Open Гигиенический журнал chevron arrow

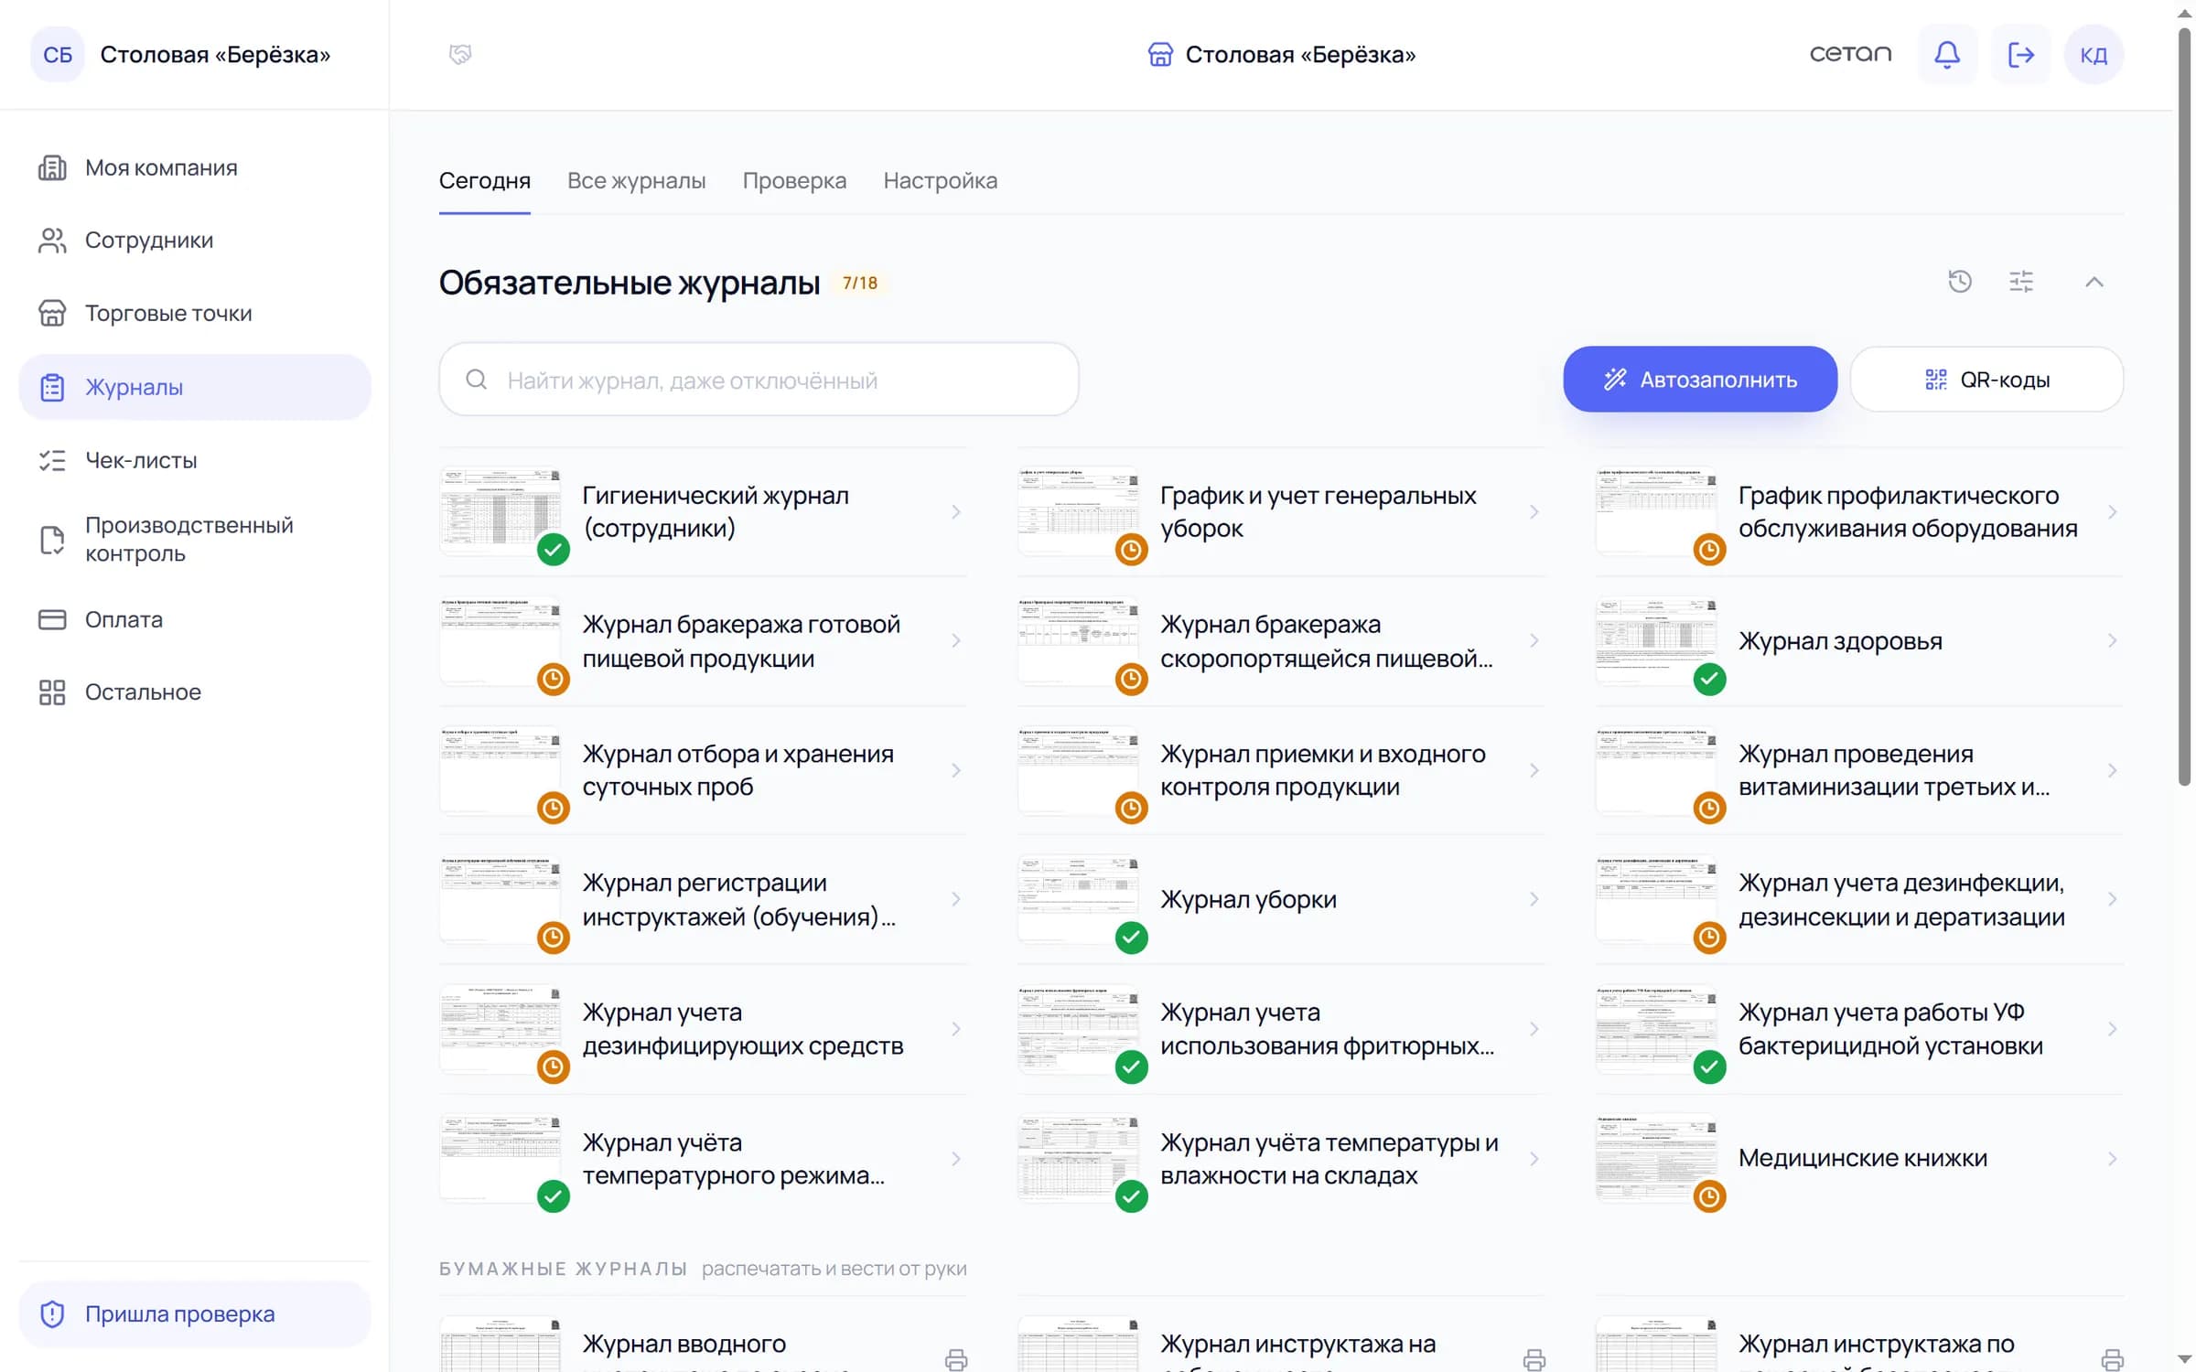[955, 512]
